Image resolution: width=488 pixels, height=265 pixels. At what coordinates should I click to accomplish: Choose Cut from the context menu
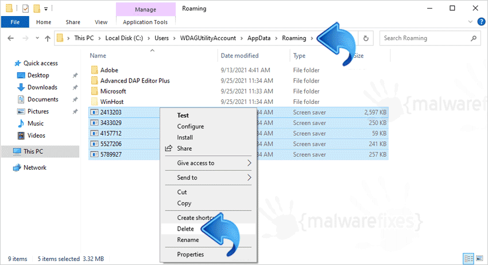point(182,192)
